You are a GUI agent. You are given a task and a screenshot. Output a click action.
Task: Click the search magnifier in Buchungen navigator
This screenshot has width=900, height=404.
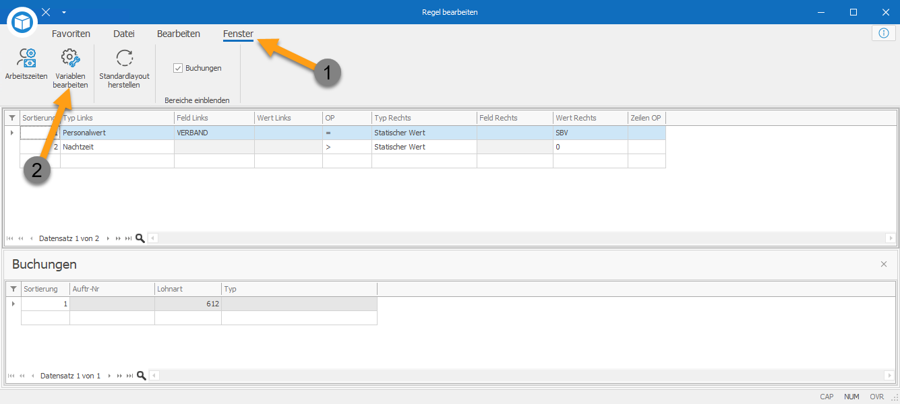click(141, 376)
